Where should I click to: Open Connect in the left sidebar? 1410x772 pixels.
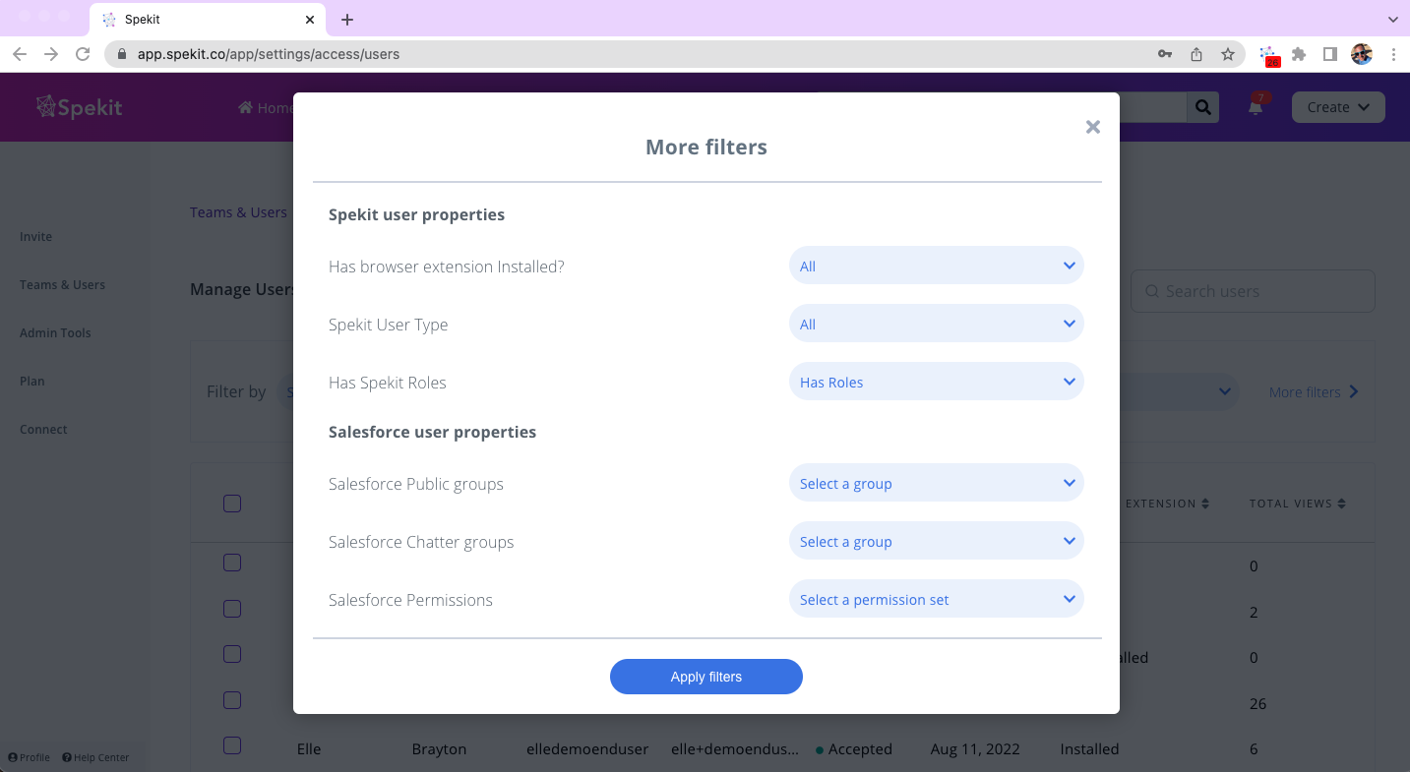[x=43, y=430]
